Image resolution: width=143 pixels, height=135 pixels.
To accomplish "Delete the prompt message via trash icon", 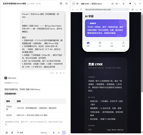I will tap(60, 73).
